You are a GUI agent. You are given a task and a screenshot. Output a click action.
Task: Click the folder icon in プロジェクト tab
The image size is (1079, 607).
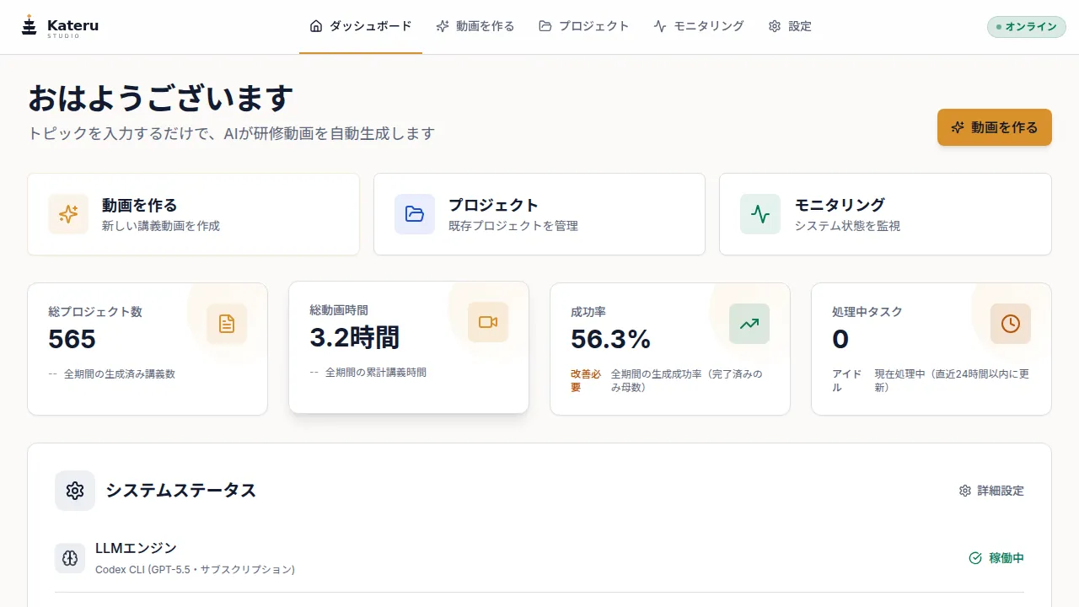click(x=545, y=26)
